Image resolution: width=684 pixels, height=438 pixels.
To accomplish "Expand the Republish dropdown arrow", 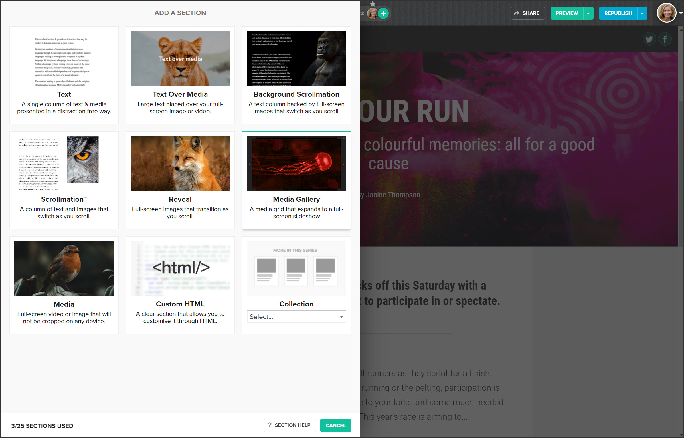I will (x=642, y=13).
